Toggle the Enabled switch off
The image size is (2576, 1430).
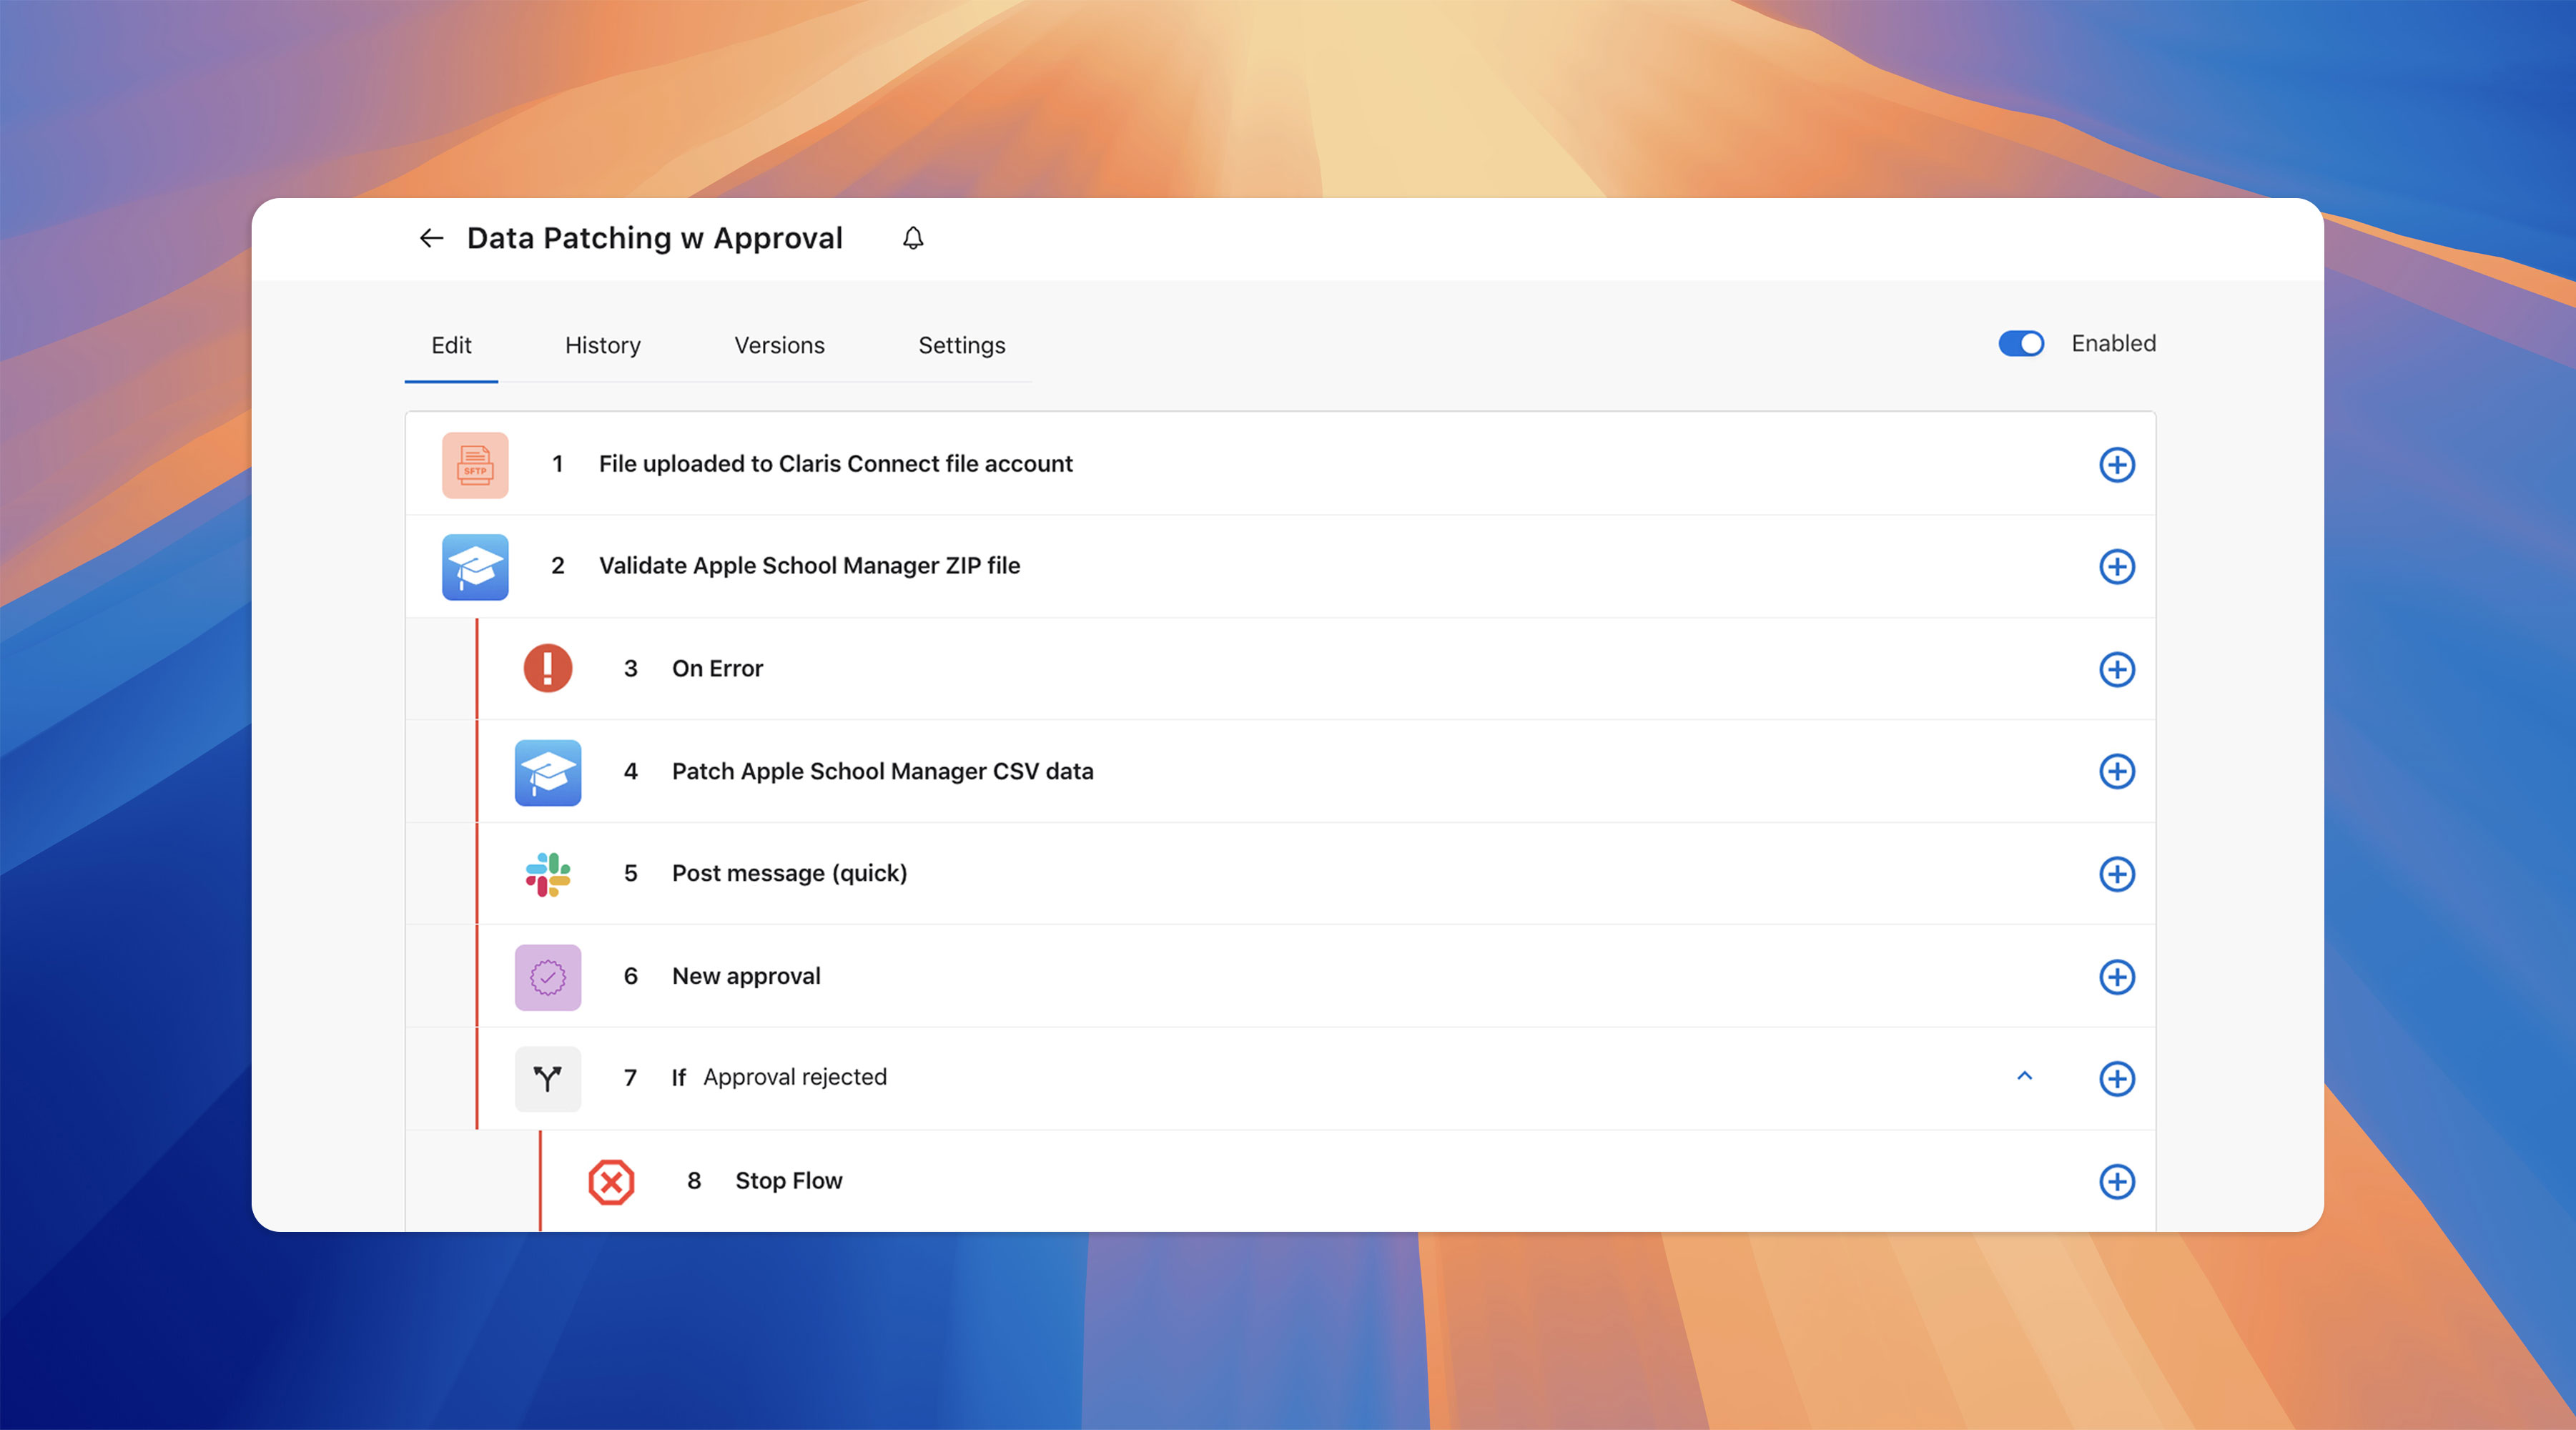coord(2020,344)
